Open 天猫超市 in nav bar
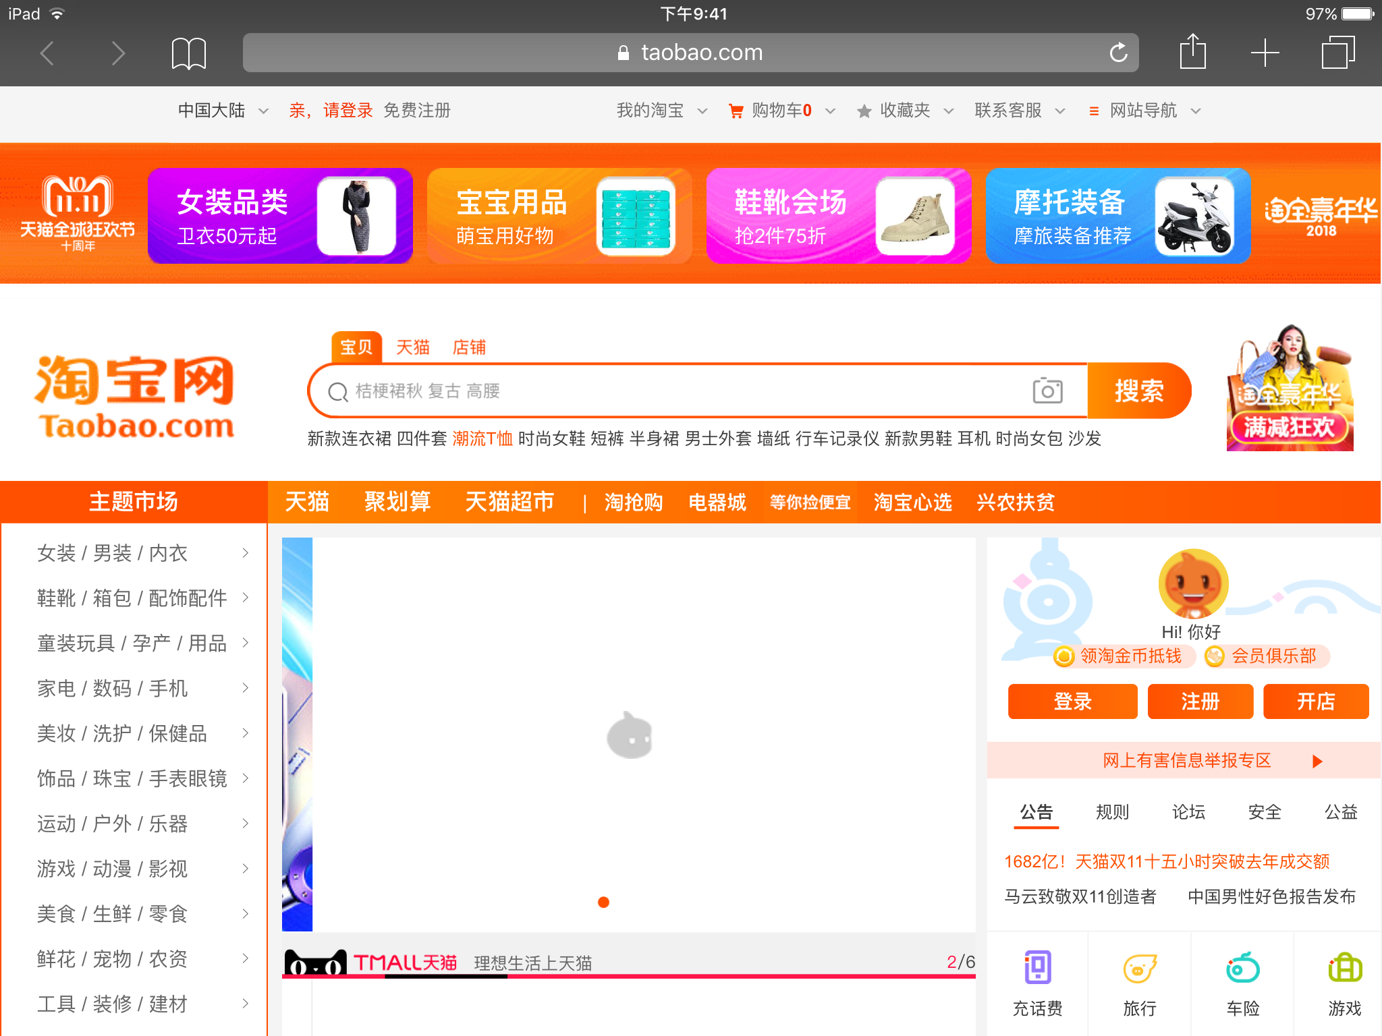1382x1036 pixels. [x=509, y=502]
